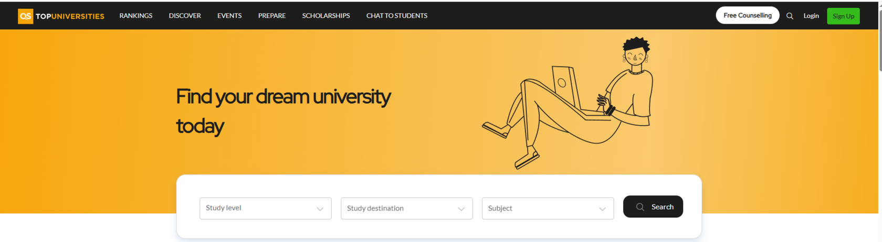Click the Login link

point(811,16)
